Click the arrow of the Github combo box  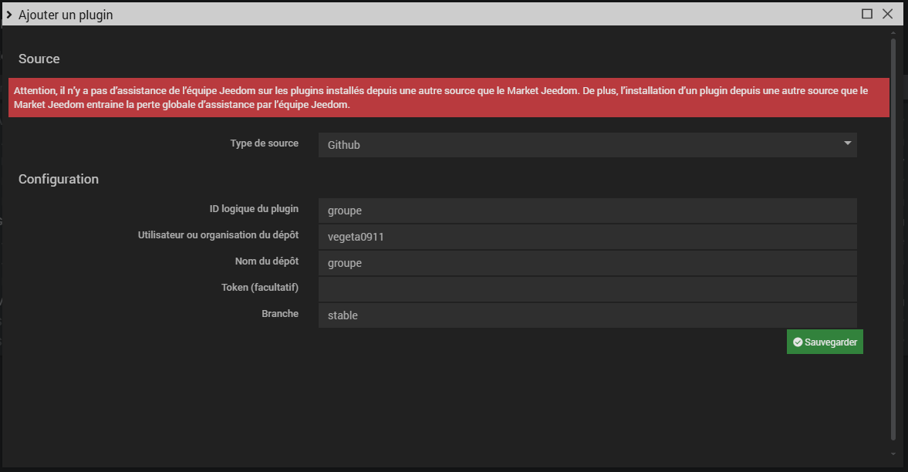coord(847,143)
